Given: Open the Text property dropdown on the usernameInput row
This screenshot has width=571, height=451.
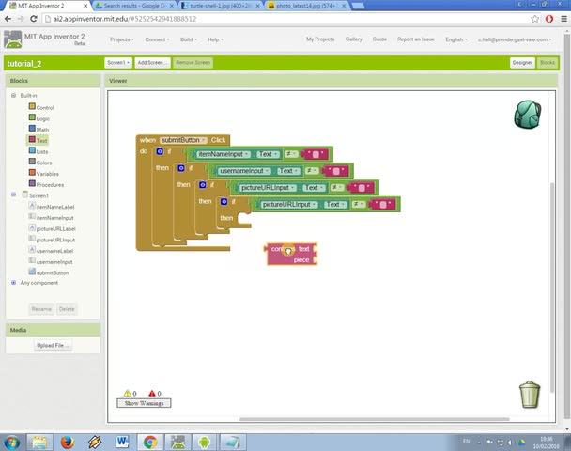Looking at the screenshot, I should (x=288, y=171).
